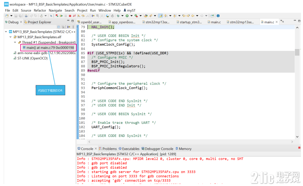
Task: Collapse the MP13_BSP_BasicTemplates.elf tree node
Action: (11, 37)
